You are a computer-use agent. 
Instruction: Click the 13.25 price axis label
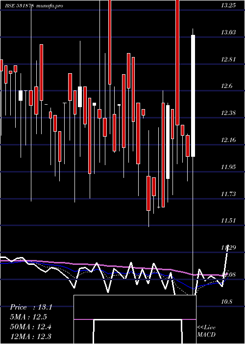(x=228, y=5)
